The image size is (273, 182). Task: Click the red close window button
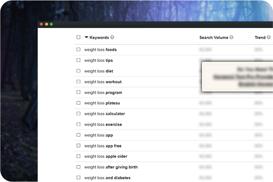[41, 24]
